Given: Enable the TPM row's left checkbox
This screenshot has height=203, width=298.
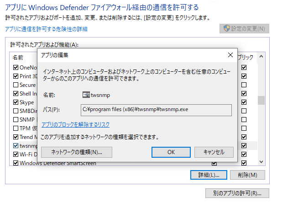Looking at the screenshot, I should point(16,128).
